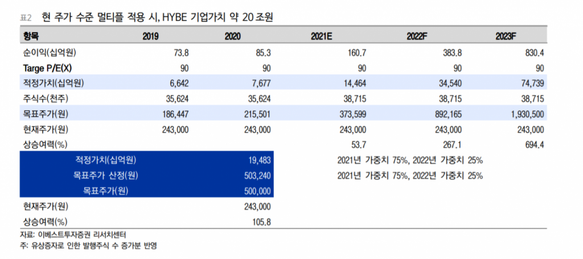Click the final upside value 105.8

(x=261, y=221)
